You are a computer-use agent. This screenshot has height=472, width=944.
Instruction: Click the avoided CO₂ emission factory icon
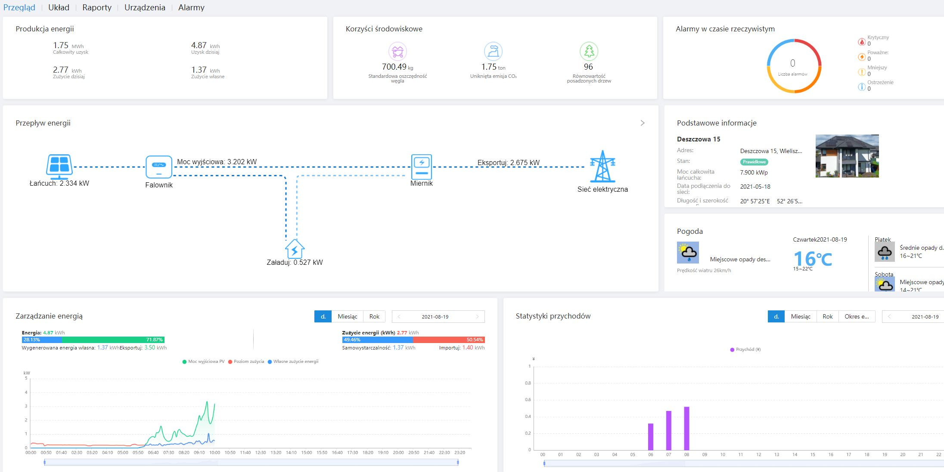coord(493,51)
